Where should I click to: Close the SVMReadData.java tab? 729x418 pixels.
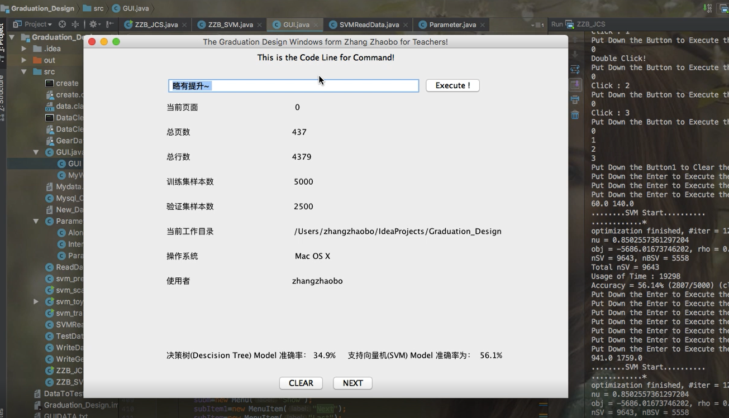pyautogui.click(x=406, y=25)
